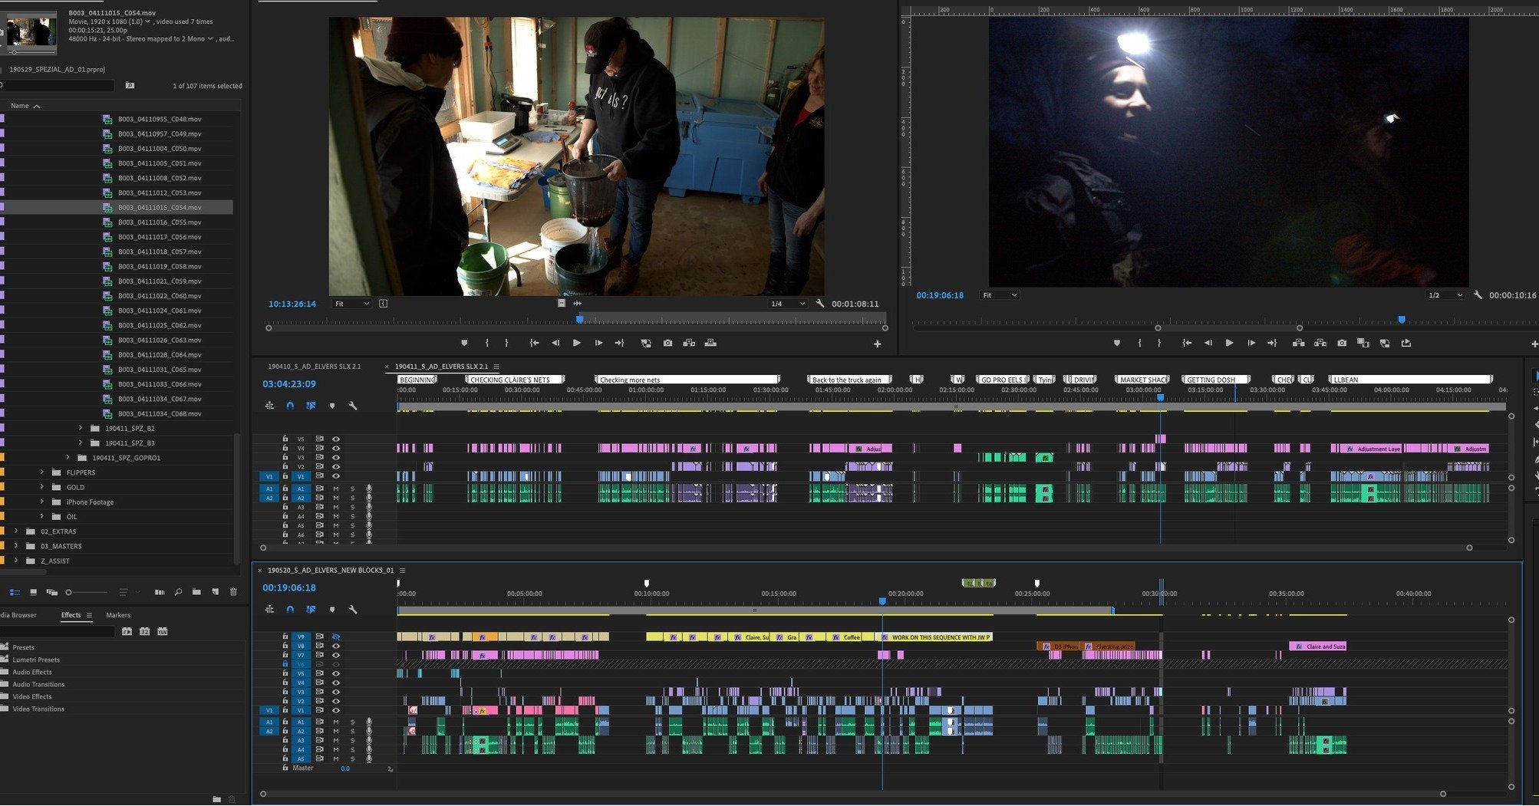Switch project panel to List View icon
Screen dimensions: 1539x806
(x=15, y=592)
